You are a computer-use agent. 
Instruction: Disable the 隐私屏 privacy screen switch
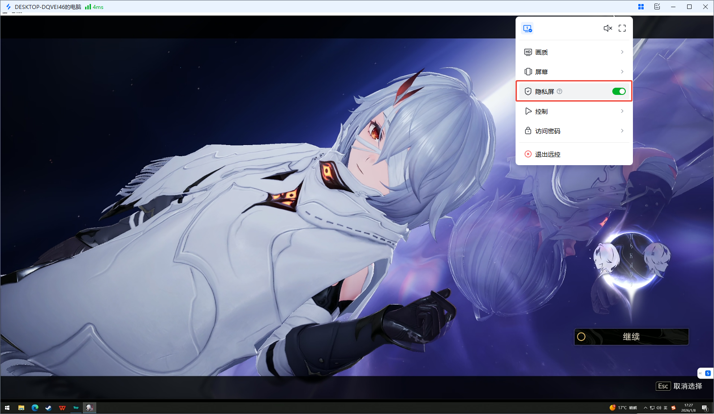point(619,91)
